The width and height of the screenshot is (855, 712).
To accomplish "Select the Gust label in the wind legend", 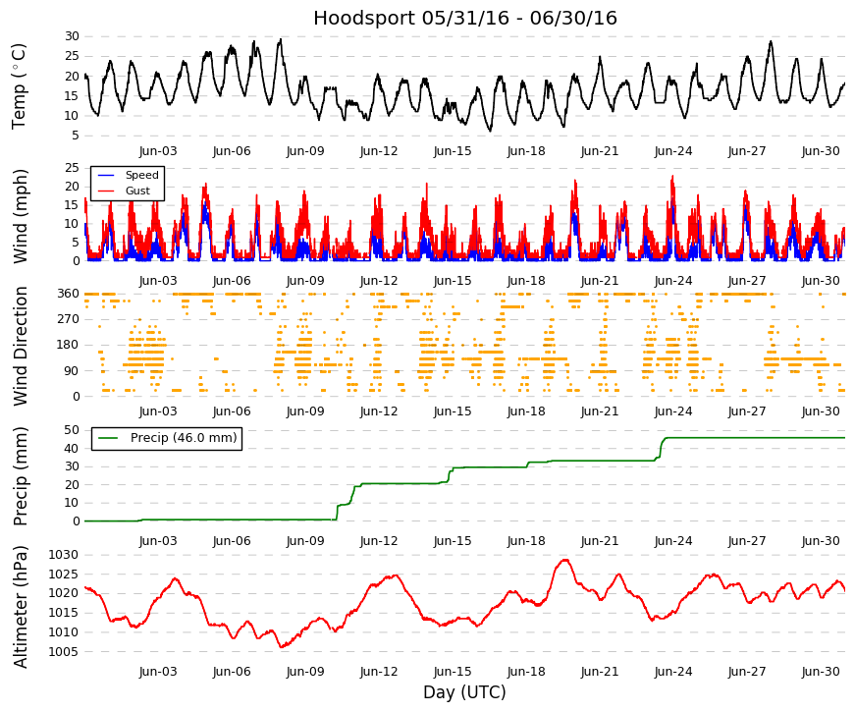I will [137, 191].
